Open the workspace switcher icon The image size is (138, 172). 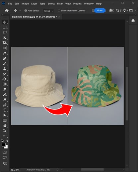coord(131,11)
